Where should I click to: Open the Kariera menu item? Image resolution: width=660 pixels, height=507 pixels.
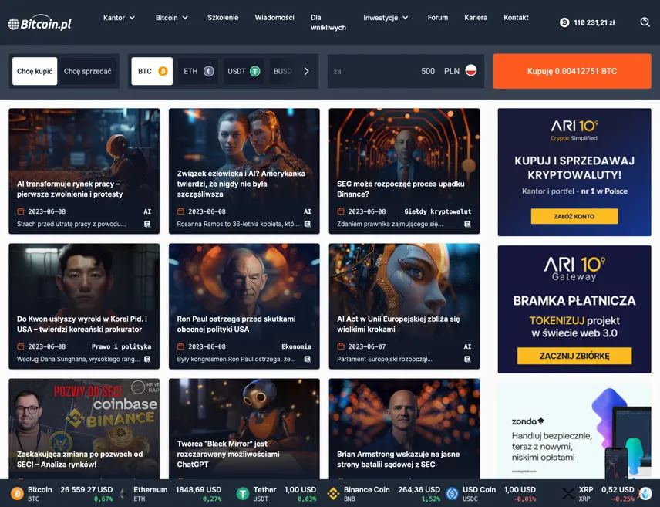coord(476,18)
